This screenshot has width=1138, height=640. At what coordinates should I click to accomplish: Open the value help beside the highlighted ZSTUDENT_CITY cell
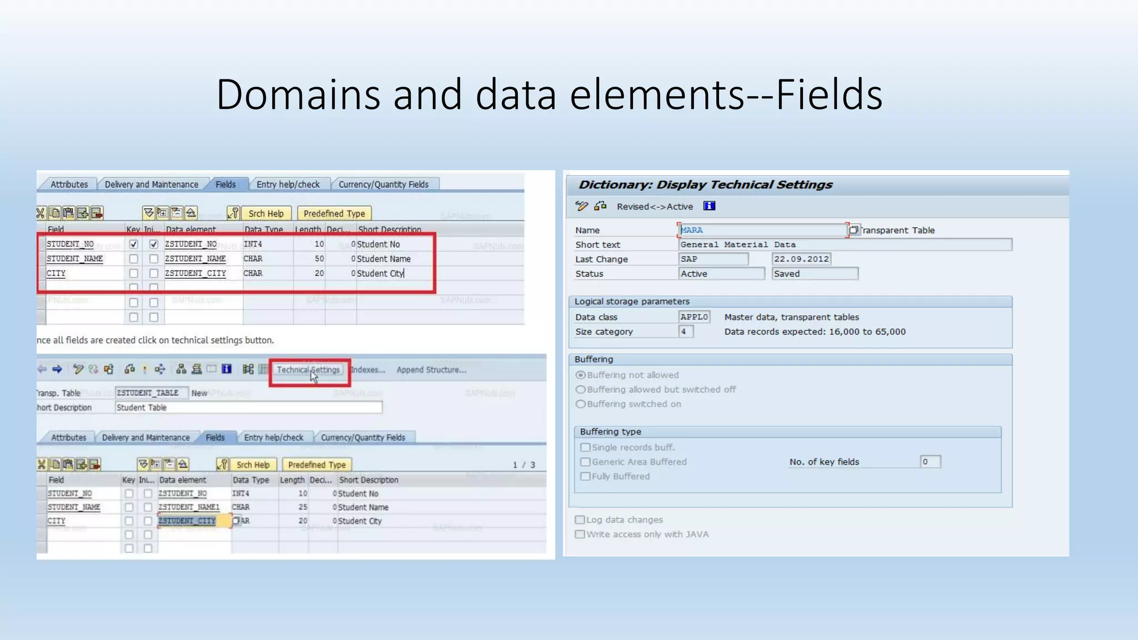pyautogui.click(x=236, y=521)
